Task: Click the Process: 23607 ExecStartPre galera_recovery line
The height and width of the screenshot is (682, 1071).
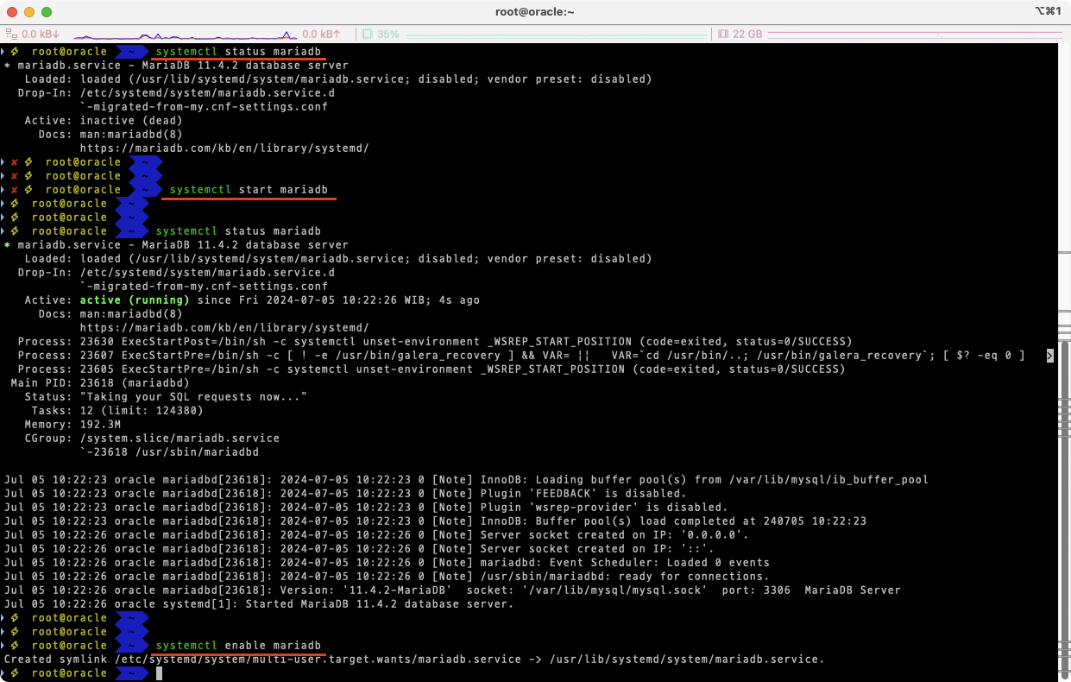Action: (x=521, y=356)
